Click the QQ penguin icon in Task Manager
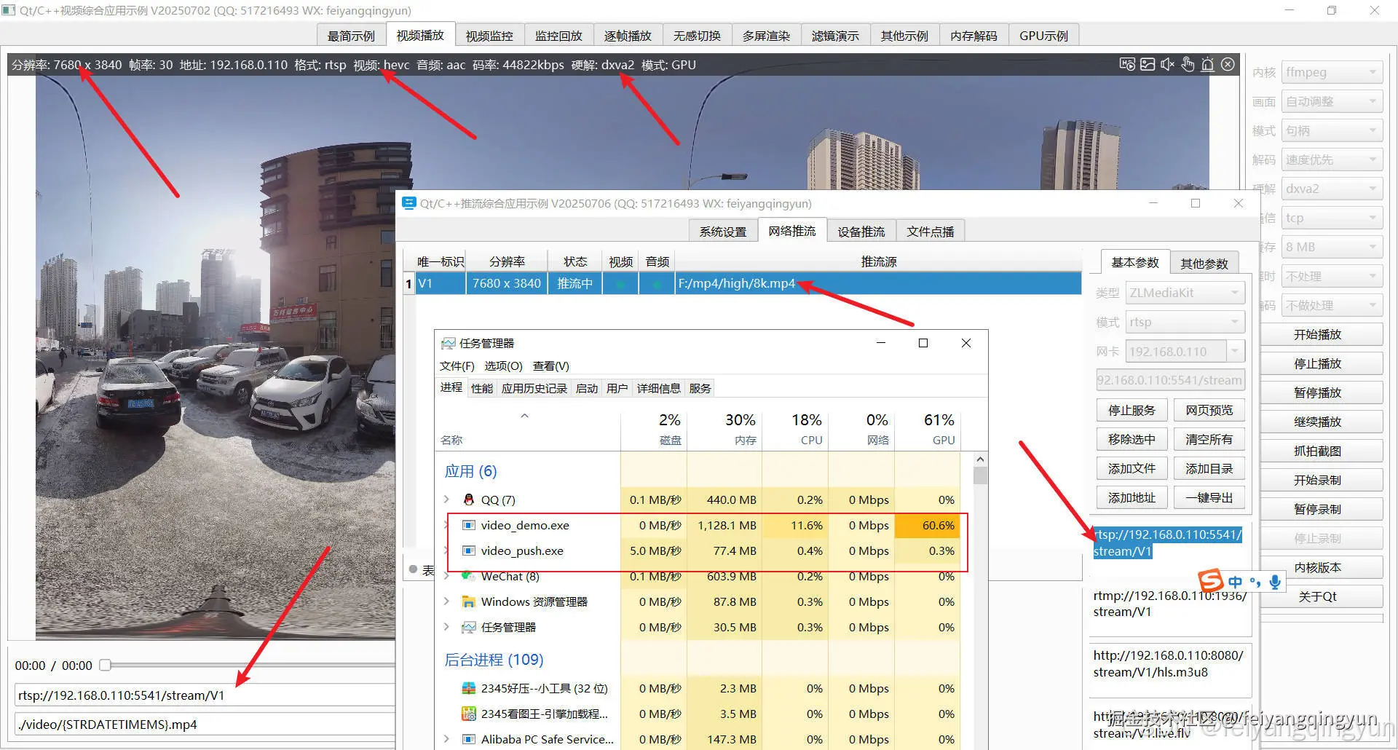 [x=469, y=500]
